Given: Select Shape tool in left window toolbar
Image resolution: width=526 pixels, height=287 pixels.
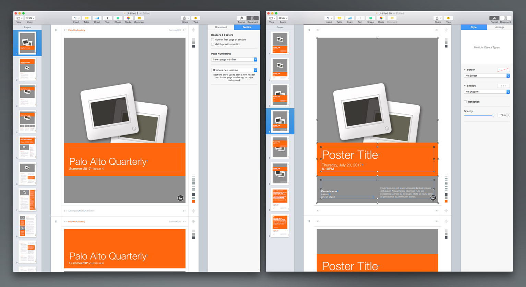Looking at the screenshot, I should (118, 18).
